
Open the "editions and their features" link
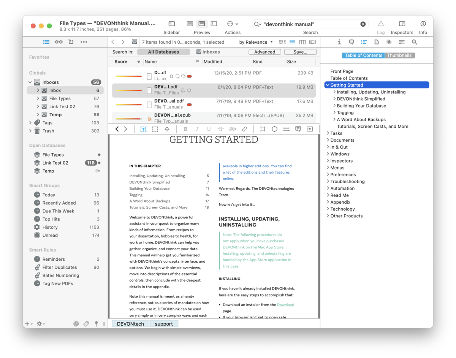pos(266,172)
